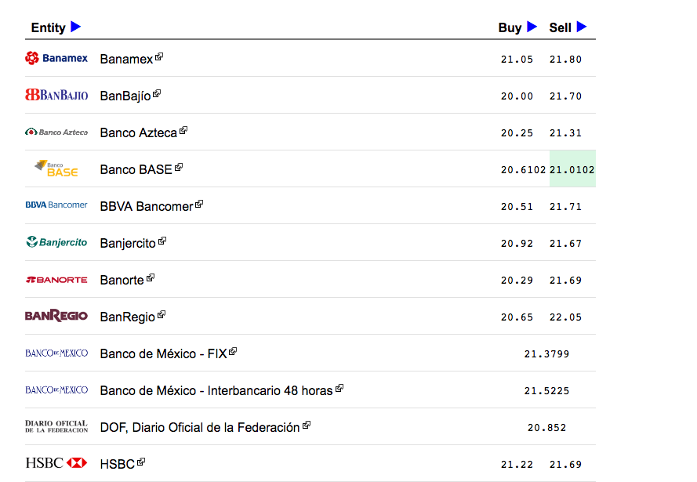Click the Banco BASE logo
The image size is (697, 482).
pyautogui.click(x=56, y=169)
